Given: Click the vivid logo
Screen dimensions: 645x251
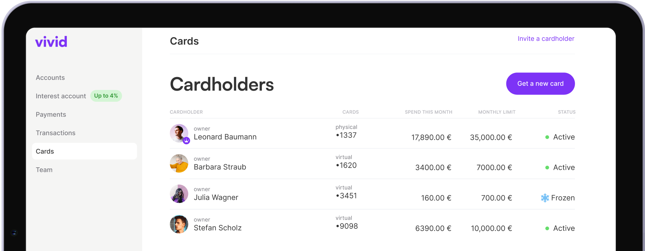Looking at the screenshot, I should pos(51,42).
